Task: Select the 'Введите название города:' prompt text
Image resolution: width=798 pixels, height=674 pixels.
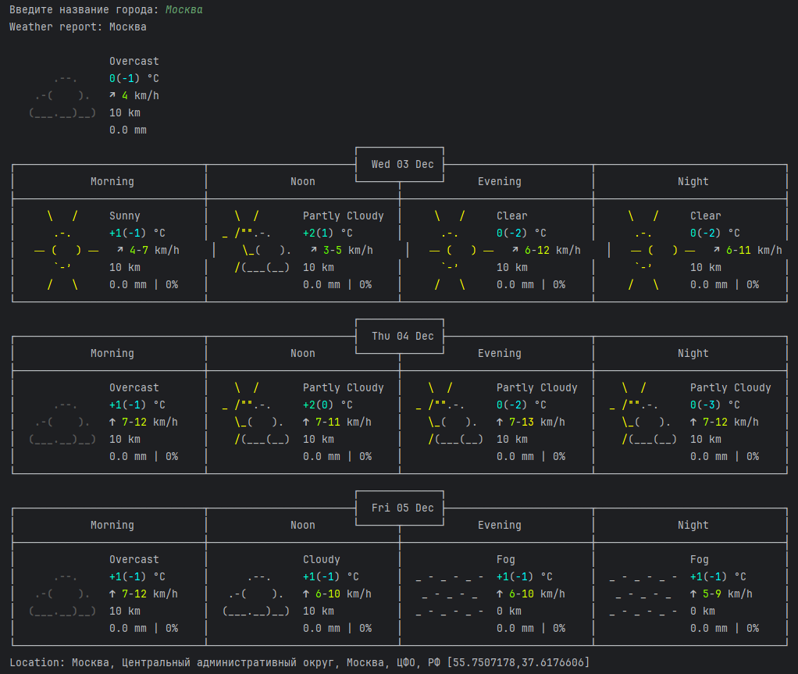Action: click(x=84, y=9)
